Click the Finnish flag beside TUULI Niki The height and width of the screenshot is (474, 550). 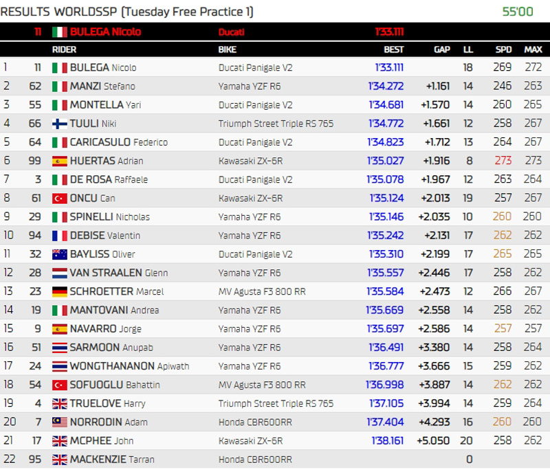[x=59, y=124]
